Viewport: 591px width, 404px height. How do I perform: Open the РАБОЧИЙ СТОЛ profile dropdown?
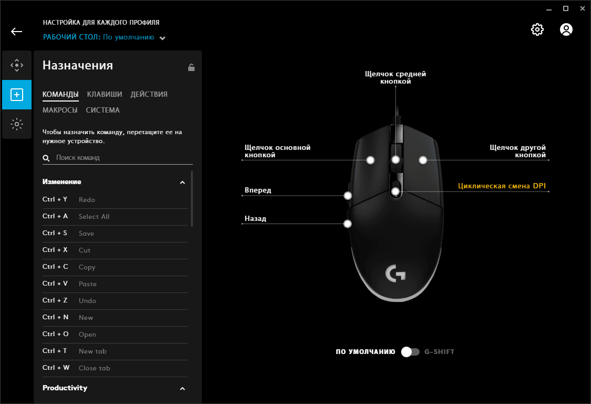click(x=162, y=38)
